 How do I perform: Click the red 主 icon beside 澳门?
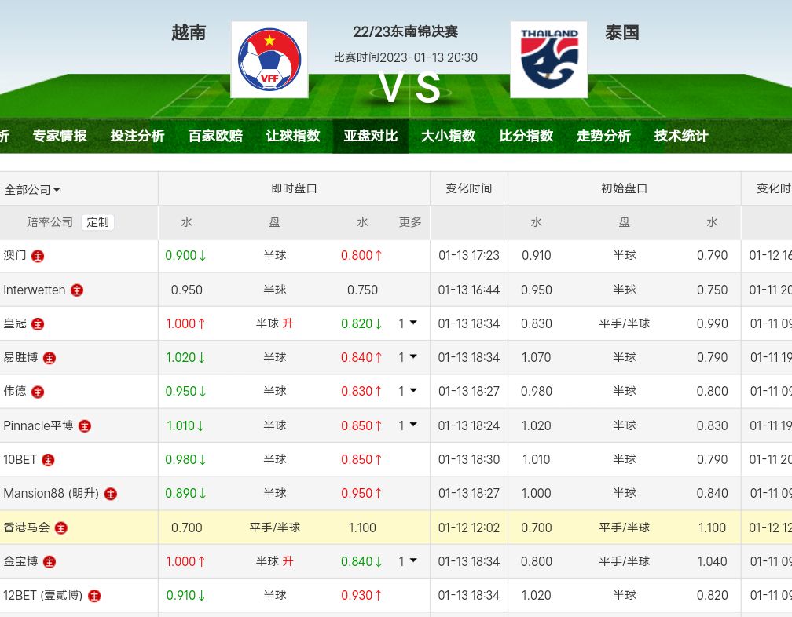click(38, 256)
